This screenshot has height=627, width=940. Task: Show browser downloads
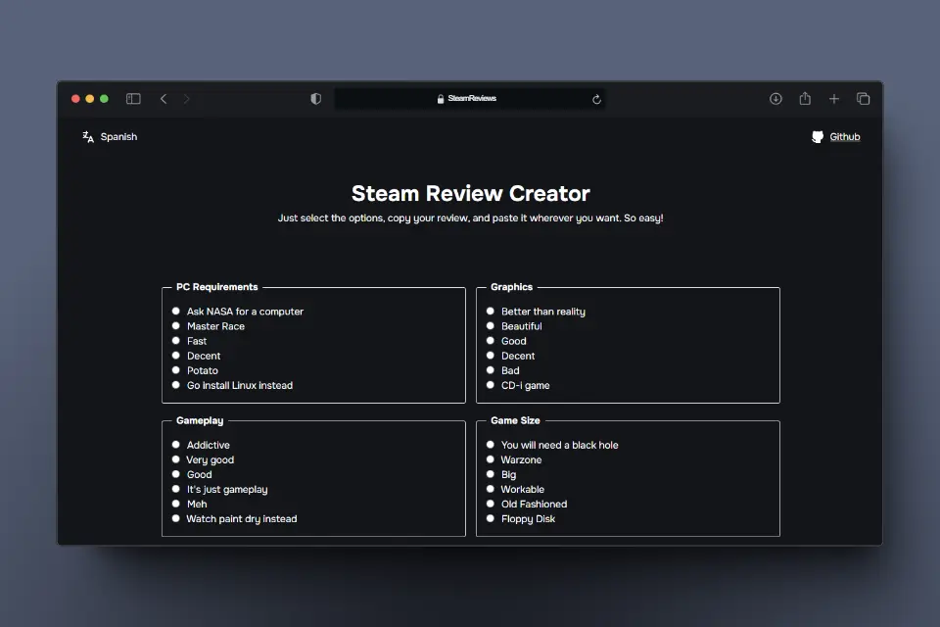(775, 99)
